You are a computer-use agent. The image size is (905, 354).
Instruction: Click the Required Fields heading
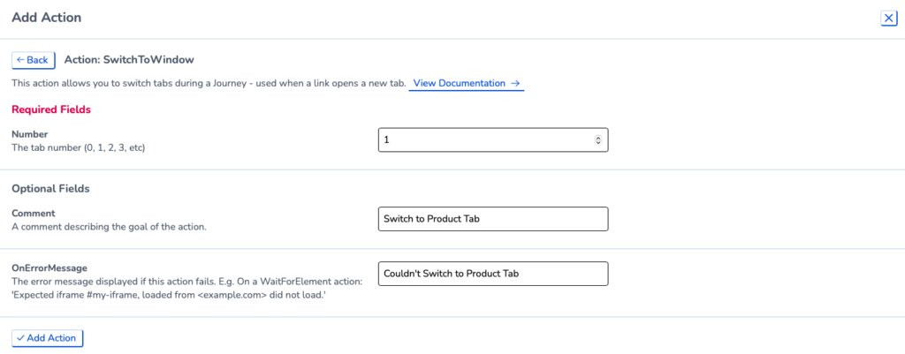coord(50,109)
